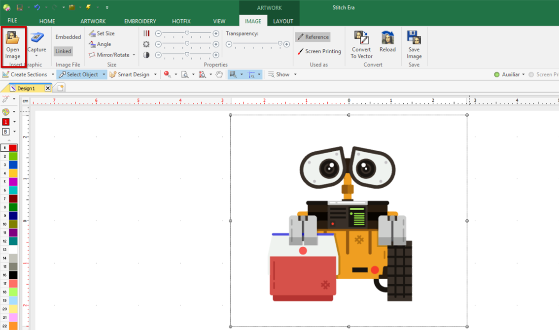Select the Pan hand tool

tap(219, 74)
